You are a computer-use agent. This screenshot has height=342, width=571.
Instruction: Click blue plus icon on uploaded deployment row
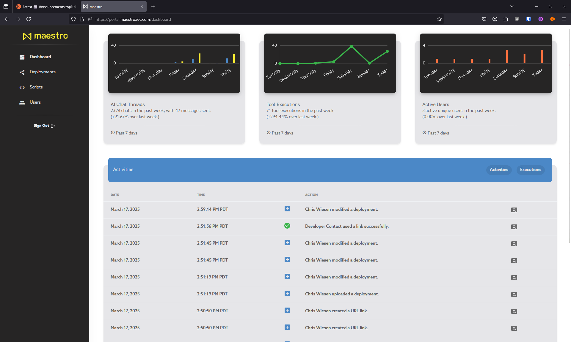(x=287, y=294)
